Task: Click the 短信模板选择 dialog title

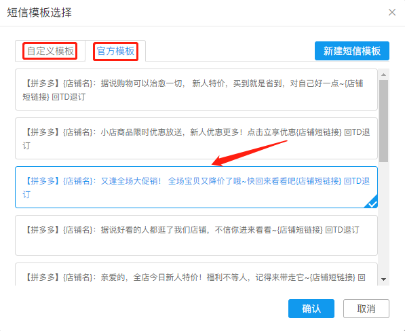Action: tap(39, 12)
